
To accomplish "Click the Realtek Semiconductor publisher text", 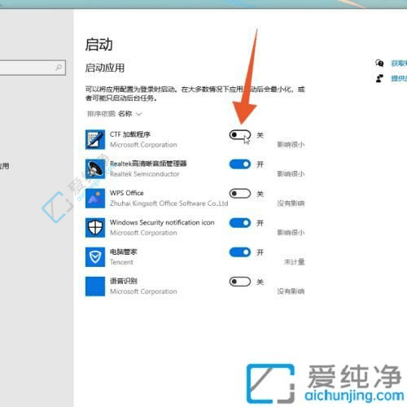I will pos(145,174).
